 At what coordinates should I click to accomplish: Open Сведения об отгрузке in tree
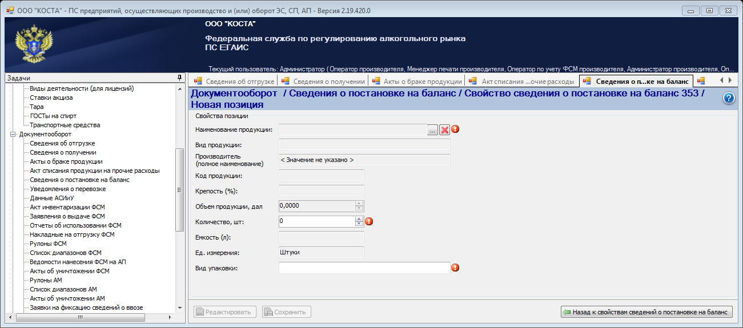tap(62, 143)
